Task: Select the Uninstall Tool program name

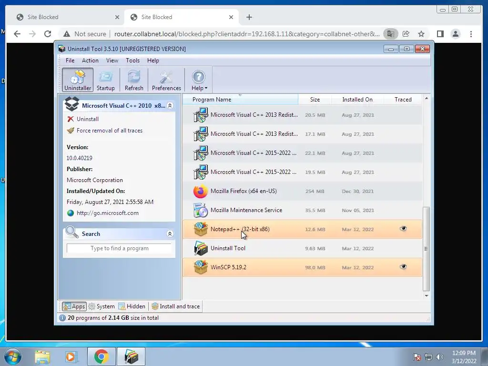Action: coord(228,248)
